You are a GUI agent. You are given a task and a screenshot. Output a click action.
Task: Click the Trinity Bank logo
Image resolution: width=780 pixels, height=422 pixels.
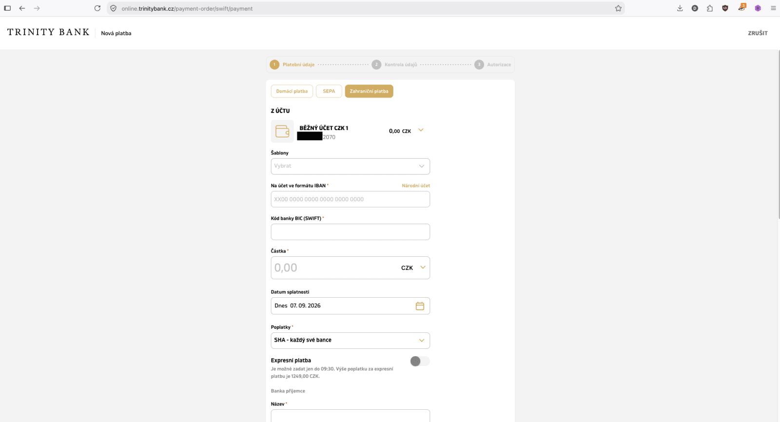pos(48,32)
